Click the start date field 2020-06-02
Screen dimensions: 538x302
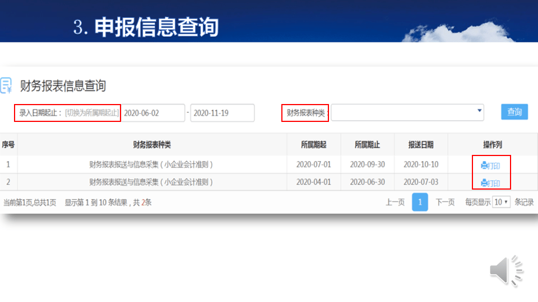[x=153, y=113]
